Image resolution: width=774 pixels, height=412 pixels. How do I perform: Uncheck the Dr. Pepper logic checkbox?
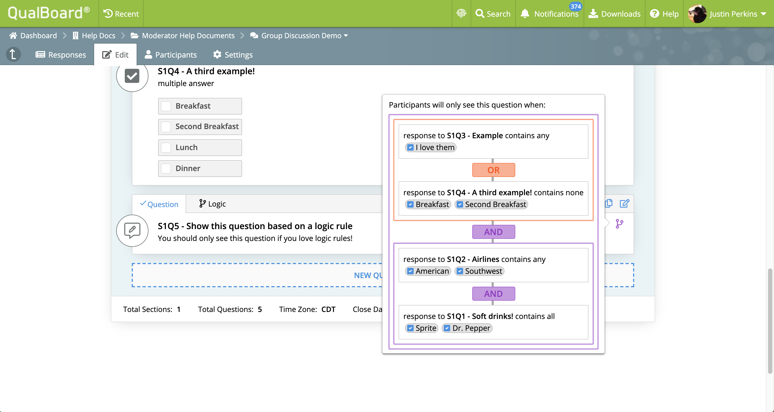pyautogui.click(x=447, y=328)
